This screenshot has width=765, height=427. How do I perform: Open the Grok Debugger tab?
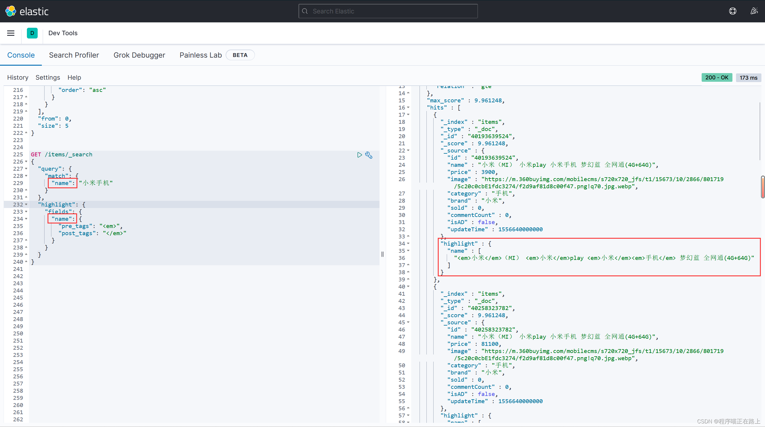(x=139, y=55)
